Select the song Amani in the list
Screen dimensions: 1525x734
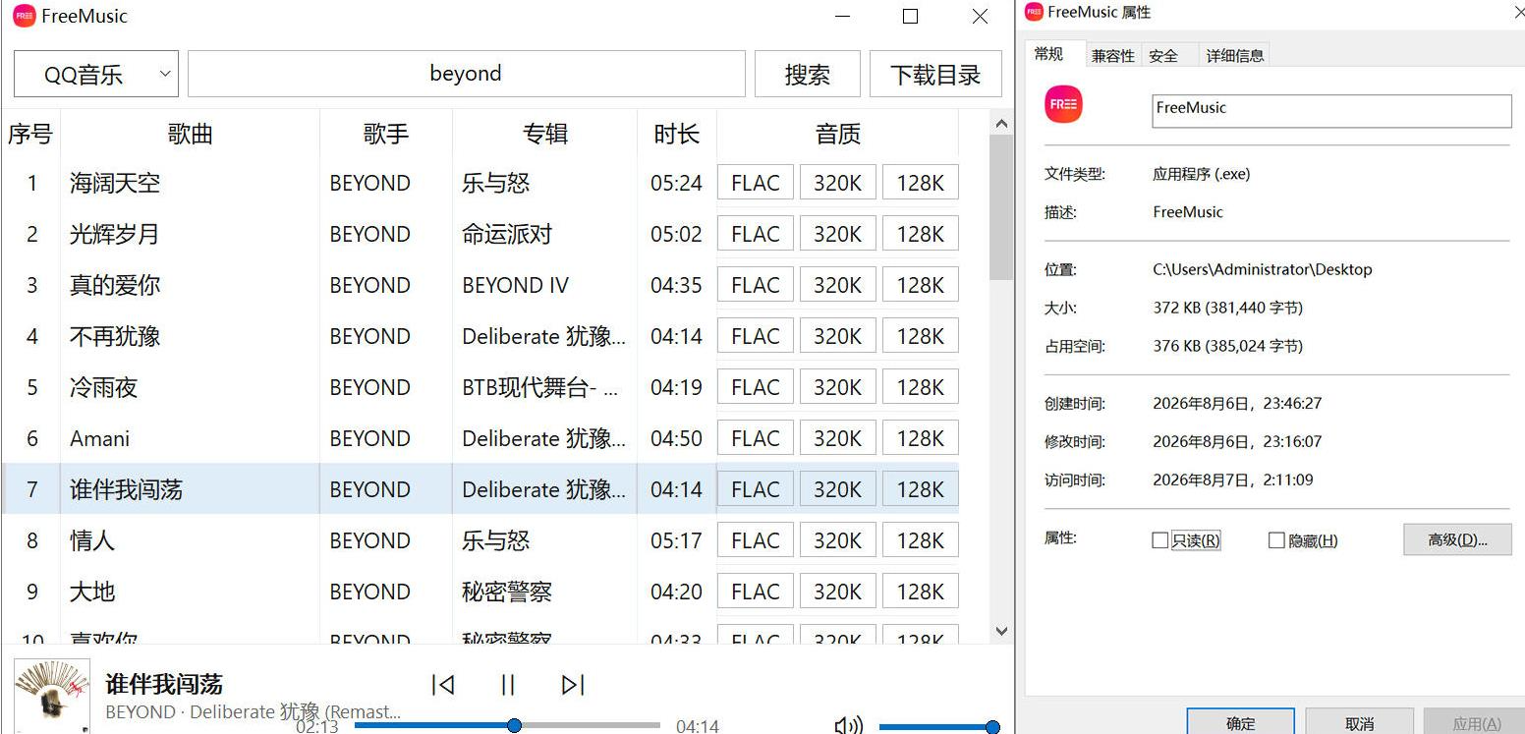(99, 438)
